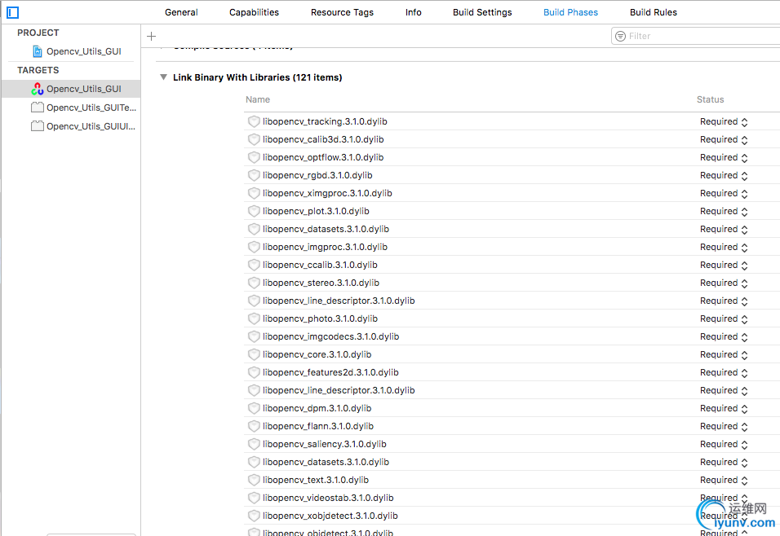
Task: Click the filter icon in search field
Action: [620, 37]
